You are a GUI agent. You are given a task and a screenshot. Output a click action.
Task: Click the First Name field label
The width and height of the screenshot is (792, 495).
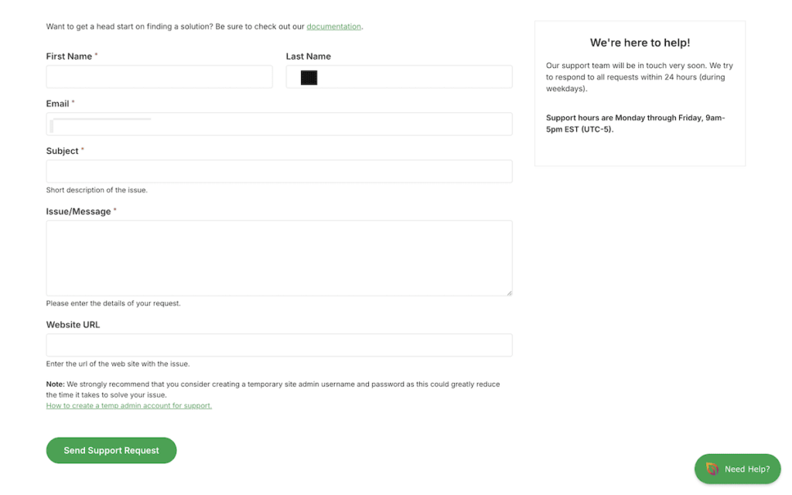[69, 56]
